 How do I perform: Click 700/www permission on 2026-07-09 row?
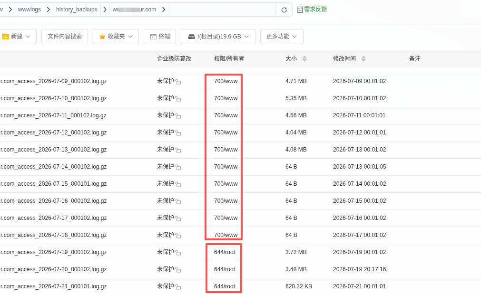click(x=226, y=81)
